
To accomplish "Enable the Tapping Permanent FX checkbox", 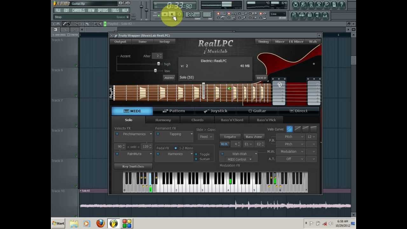I will [158, 134].
